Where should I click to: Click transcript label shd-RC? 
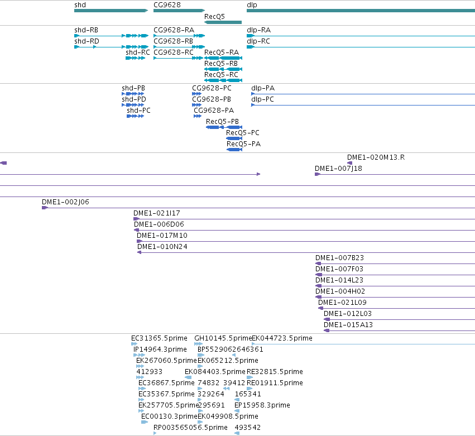138,52
